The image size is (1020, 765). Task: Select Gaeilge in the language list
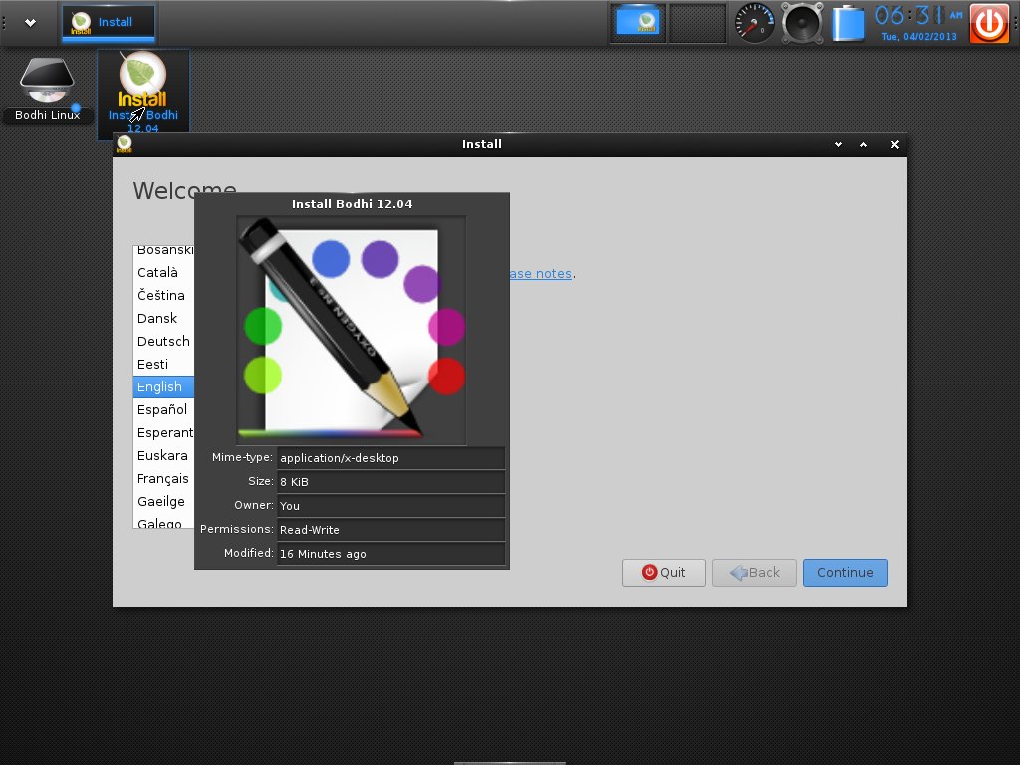[163, 501]
